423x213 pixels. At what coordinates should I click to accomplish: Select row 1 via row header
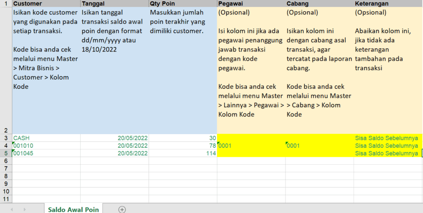click(6, 4)
